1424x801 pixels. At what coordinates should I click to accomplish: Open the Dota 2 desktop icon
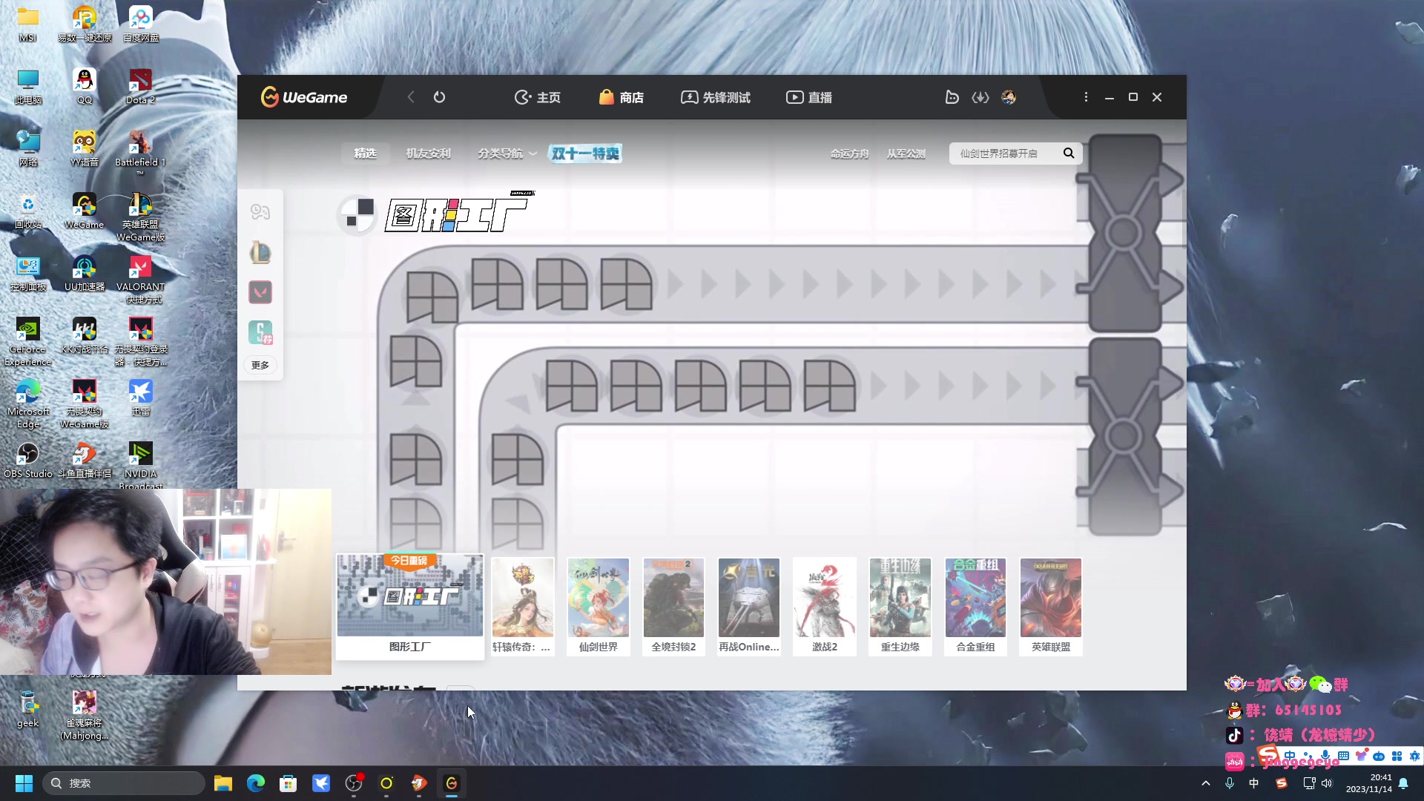(140, 85)
